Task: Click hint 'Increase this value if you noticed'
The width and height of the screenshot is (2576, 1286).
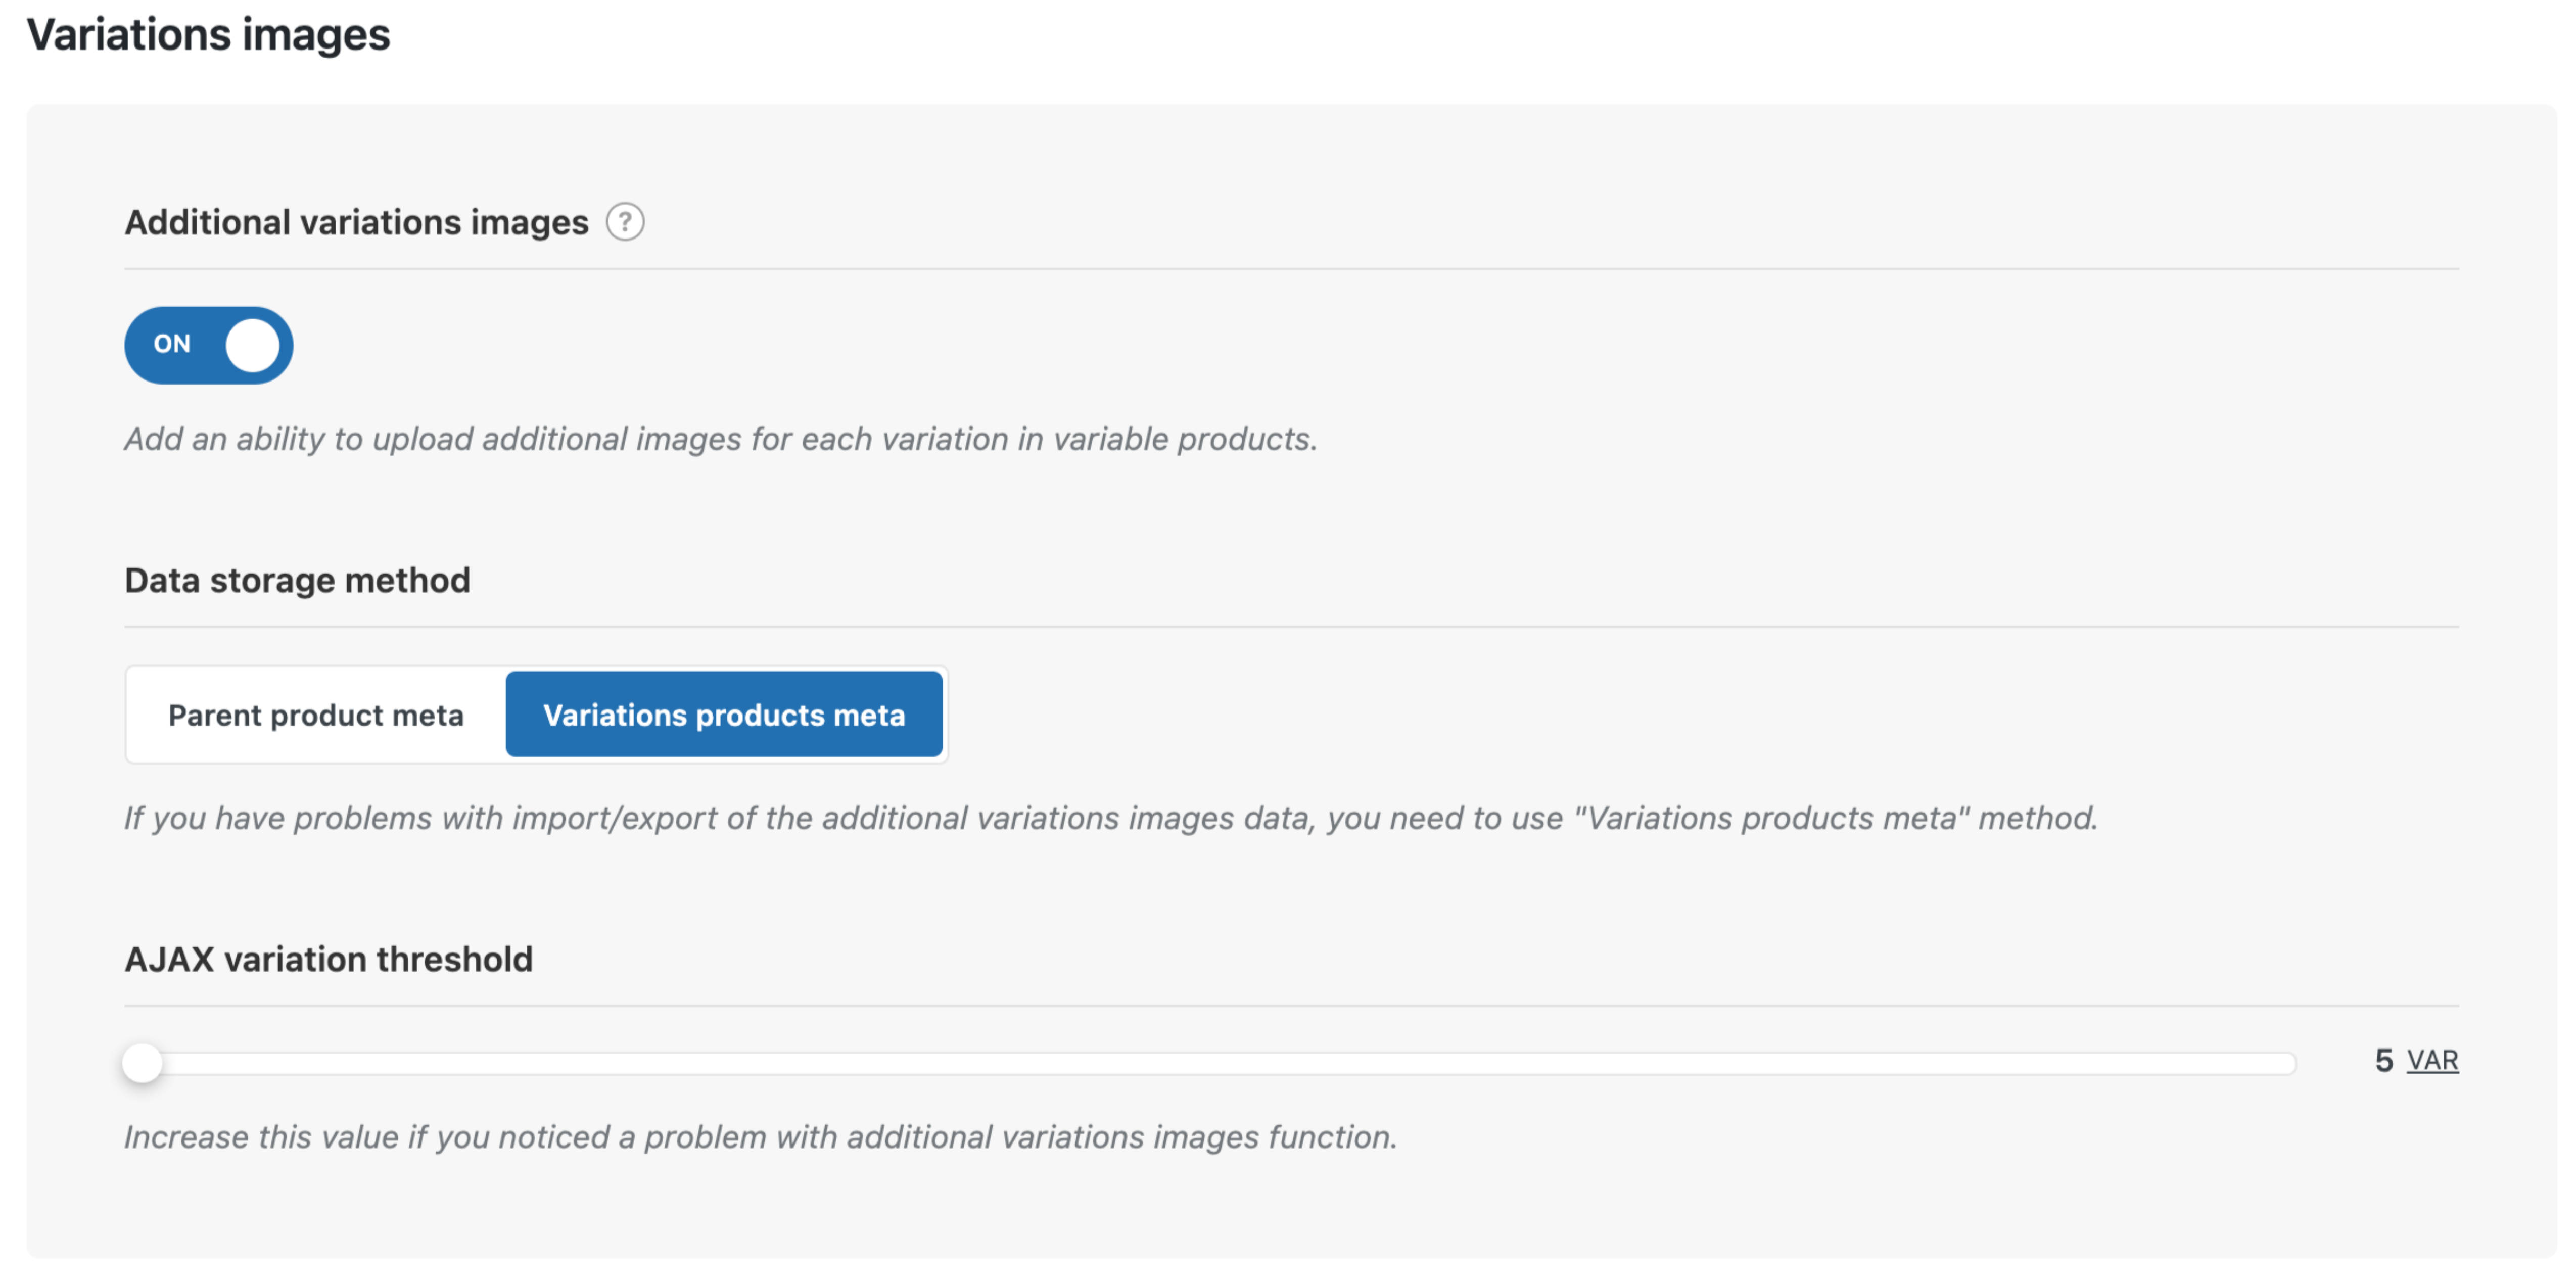Action: pyautogui.click(x=760, y=1137)
